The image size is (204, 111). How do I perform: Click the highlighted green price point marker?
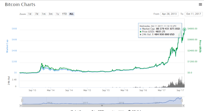pos(184,29)
